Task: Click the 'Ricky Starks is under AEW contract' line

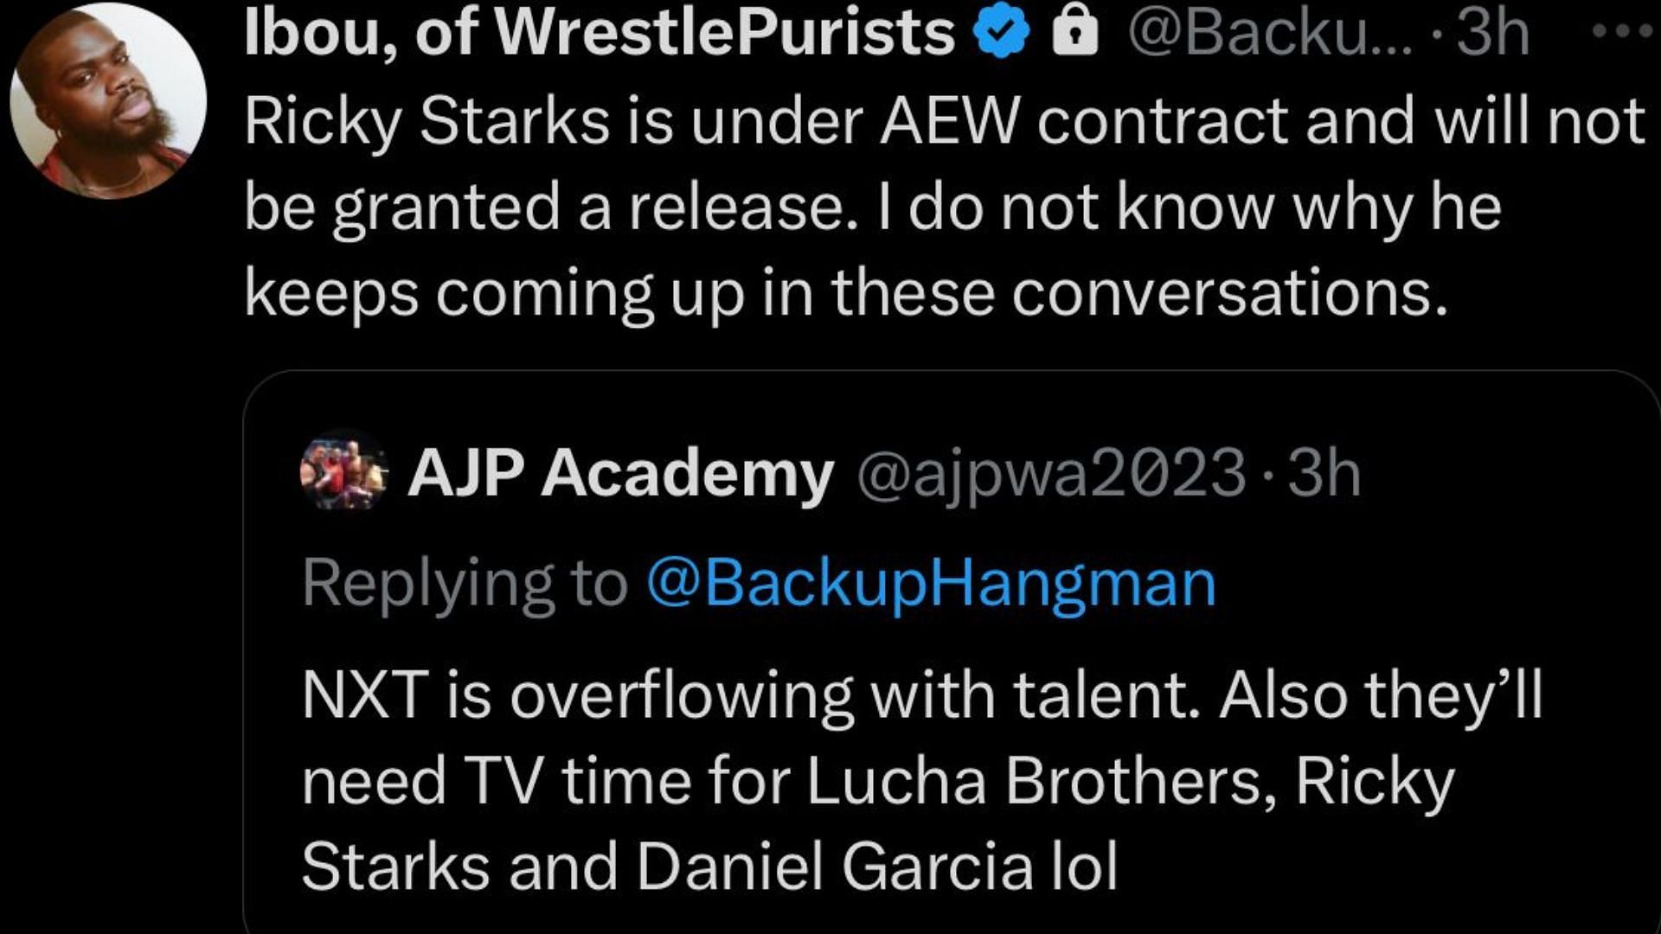Action: 943,121
